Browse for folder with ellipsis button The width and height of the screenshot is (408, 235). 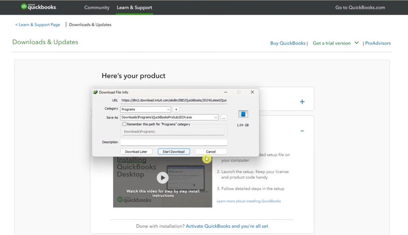point(224,118)
